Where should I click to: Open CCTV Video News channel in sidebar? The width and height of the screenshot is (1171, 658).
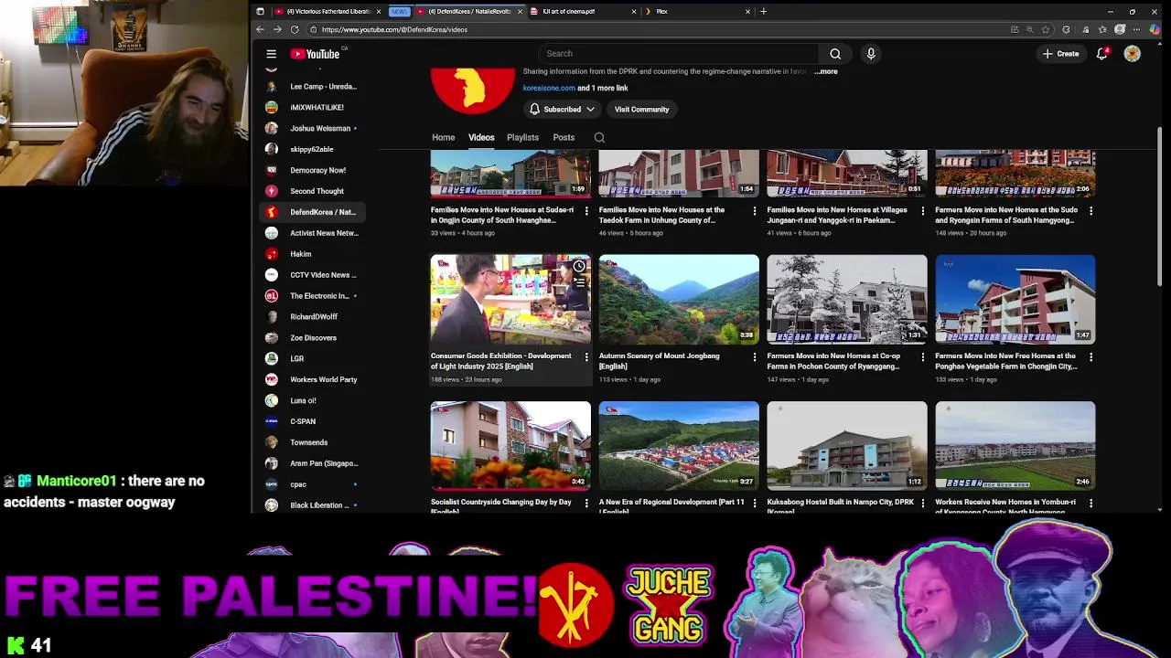coord(311,275)
